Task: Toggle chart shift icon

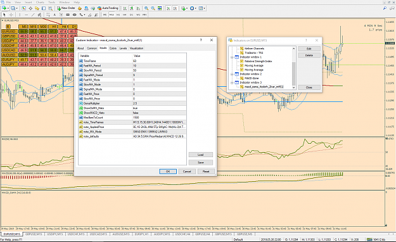Action: [175, 8]
